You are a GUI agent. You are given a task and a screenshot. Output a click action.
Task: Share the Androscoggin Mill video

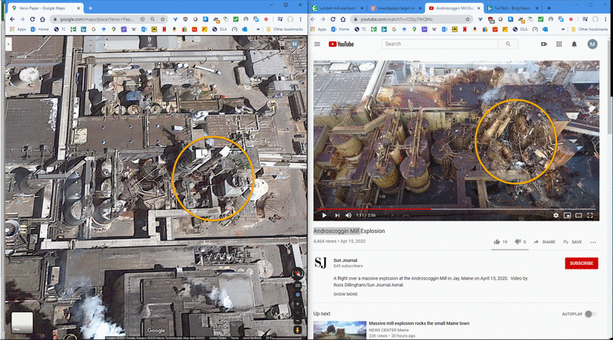pos(544,242)
